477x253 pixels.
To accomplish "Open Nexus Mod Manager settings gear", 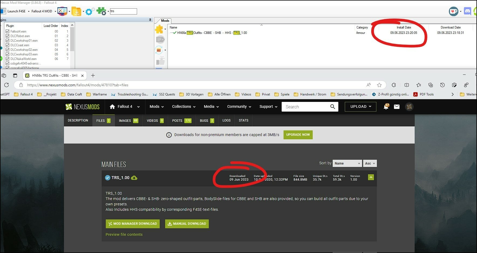I will pos(89,11).
